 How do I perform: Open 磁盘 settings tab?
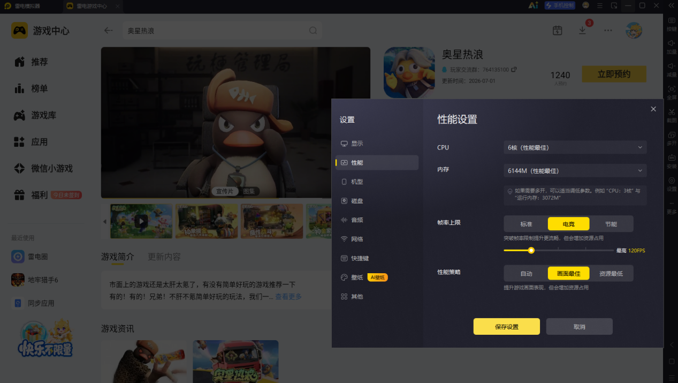tap(377, 201)
